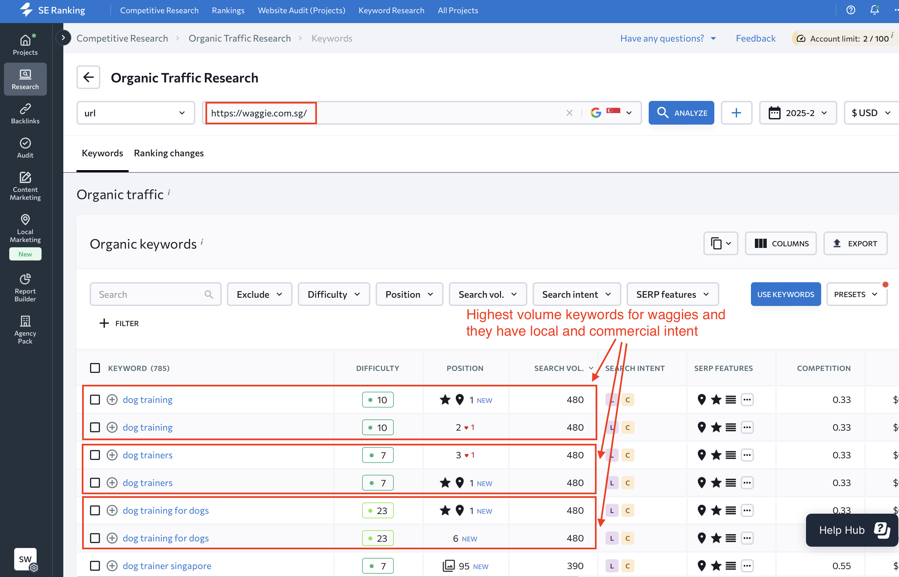Click the SE Ranking logo
The width and height of the screenshot is (899, 577).
(52, 10)
